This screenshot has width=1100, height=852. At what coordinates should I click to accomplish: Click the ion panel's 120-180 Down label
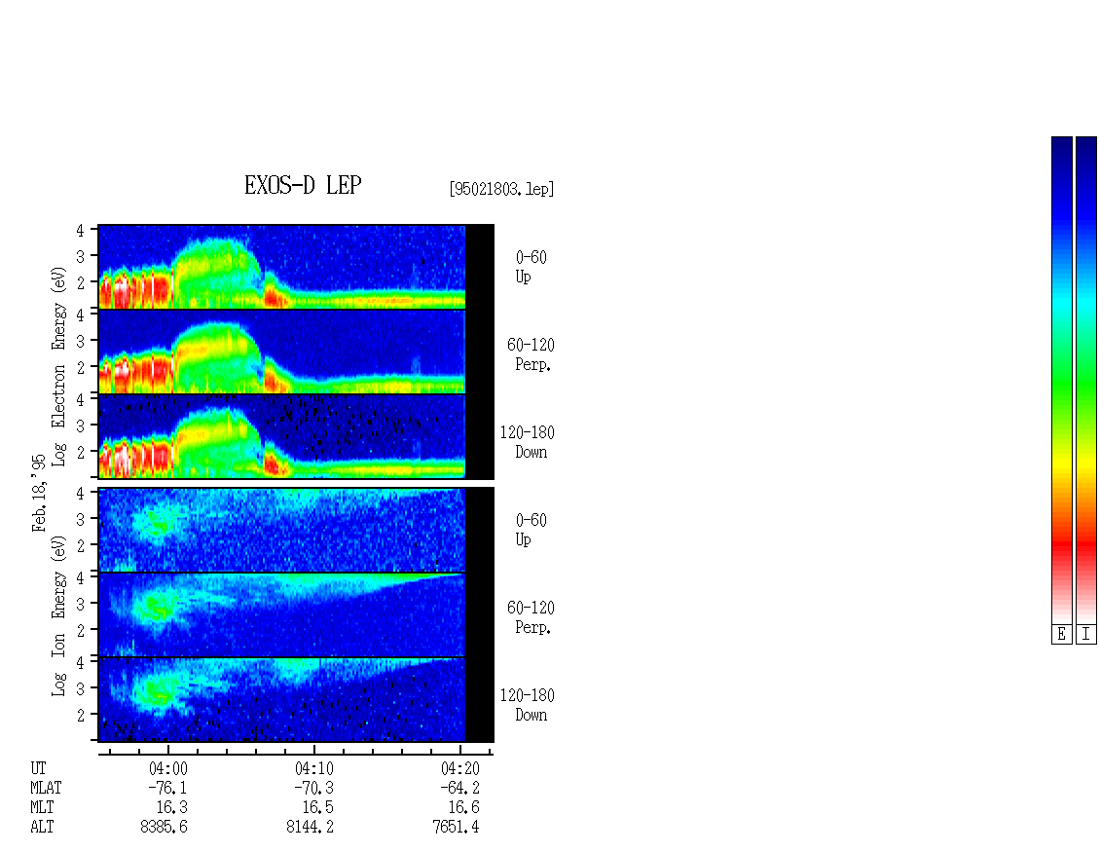527,705
